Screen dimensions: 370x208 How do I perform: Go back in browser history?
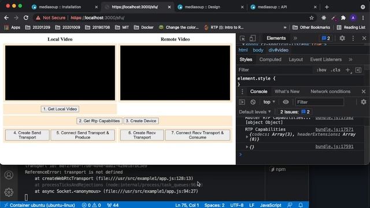[x=6, y=18]
